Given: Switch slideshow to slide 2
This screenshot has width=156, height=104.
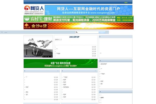Looking at the screenshot, I should pyautogui.click(x=45, y=56).
